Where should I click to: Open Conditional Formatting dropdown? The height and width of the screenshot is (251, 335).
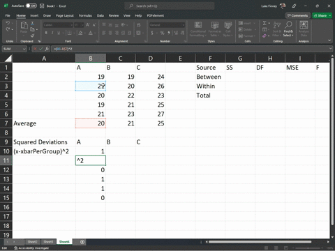pos(198,29)
